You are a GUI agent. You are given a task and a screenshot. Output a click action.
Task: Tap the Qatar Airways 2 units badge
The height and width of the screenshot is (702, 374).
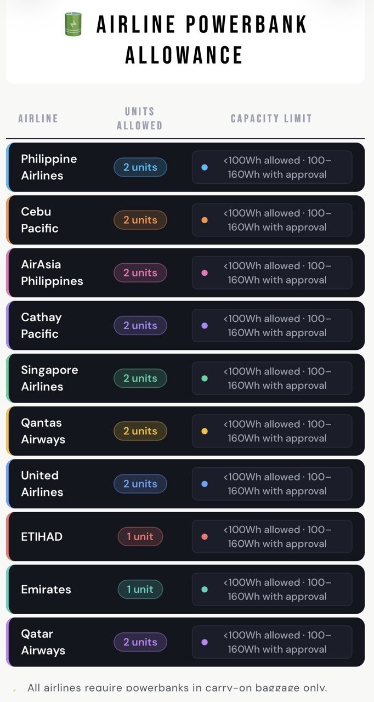pyautogui.click(x=140, y=642)
